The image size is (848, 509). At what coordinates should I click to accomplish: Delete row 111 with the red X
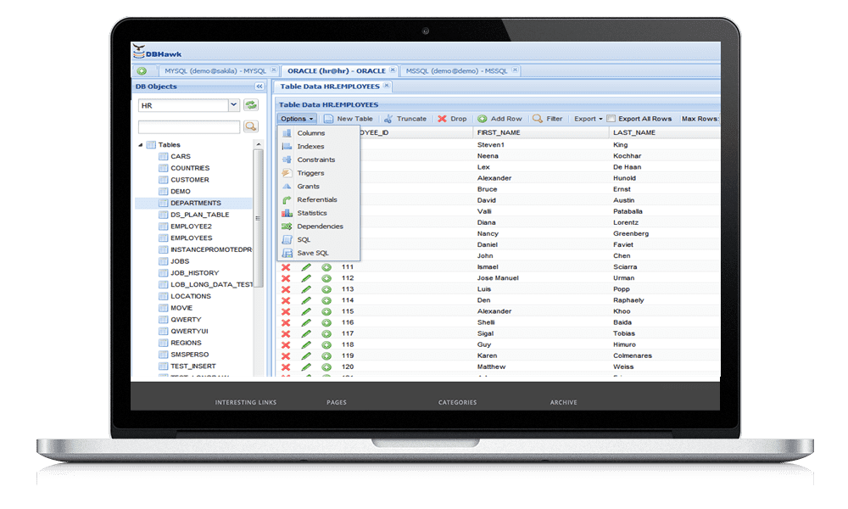click(286, 267)
